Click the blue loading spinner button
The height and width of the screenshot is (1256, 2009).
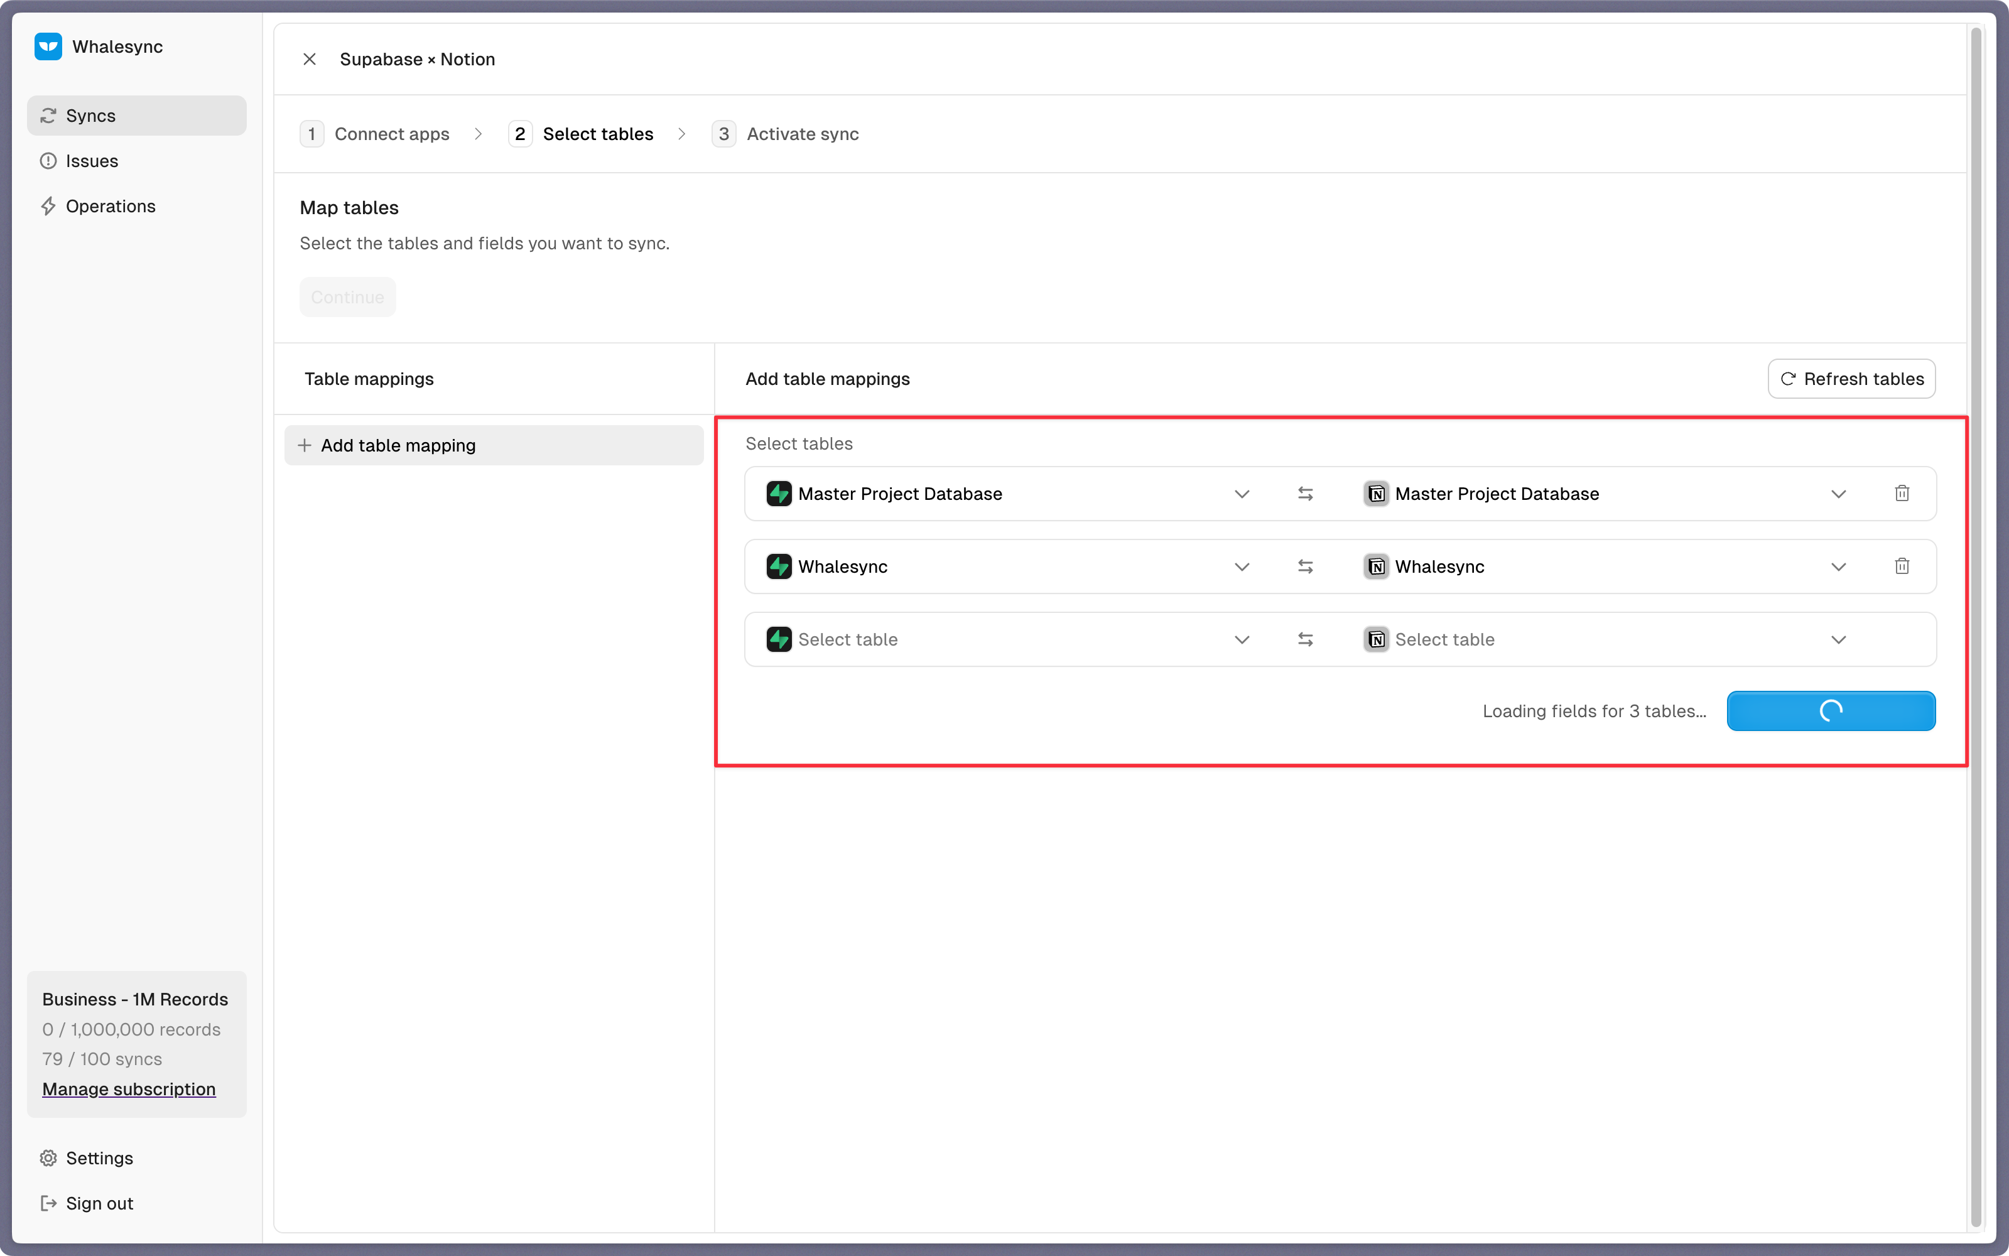tap(1831, 711)
